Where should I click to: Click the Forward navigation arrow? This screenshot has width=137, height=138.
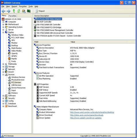(8, 11)
